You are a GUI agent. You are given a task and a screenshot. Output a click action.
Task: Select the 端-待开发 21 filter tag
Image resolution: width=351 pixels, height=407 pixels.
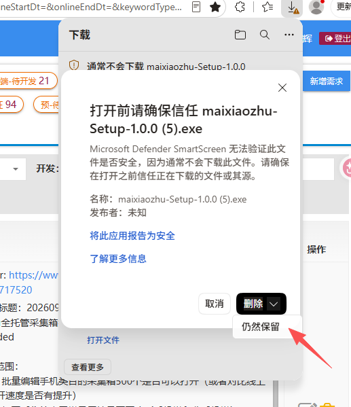coord(28,81)
